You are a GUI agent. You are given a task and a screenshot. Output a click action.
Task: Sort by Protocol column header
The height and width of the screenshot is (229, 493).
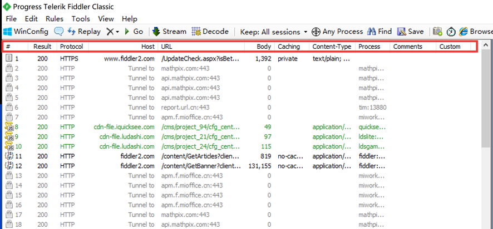73,47
